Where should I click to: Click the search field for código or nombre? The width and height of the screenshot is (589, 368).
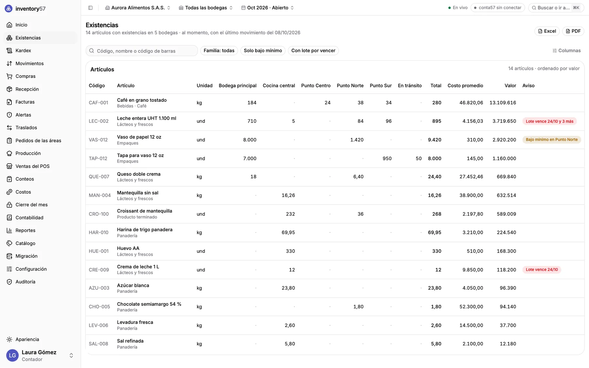tap(142, 51)
